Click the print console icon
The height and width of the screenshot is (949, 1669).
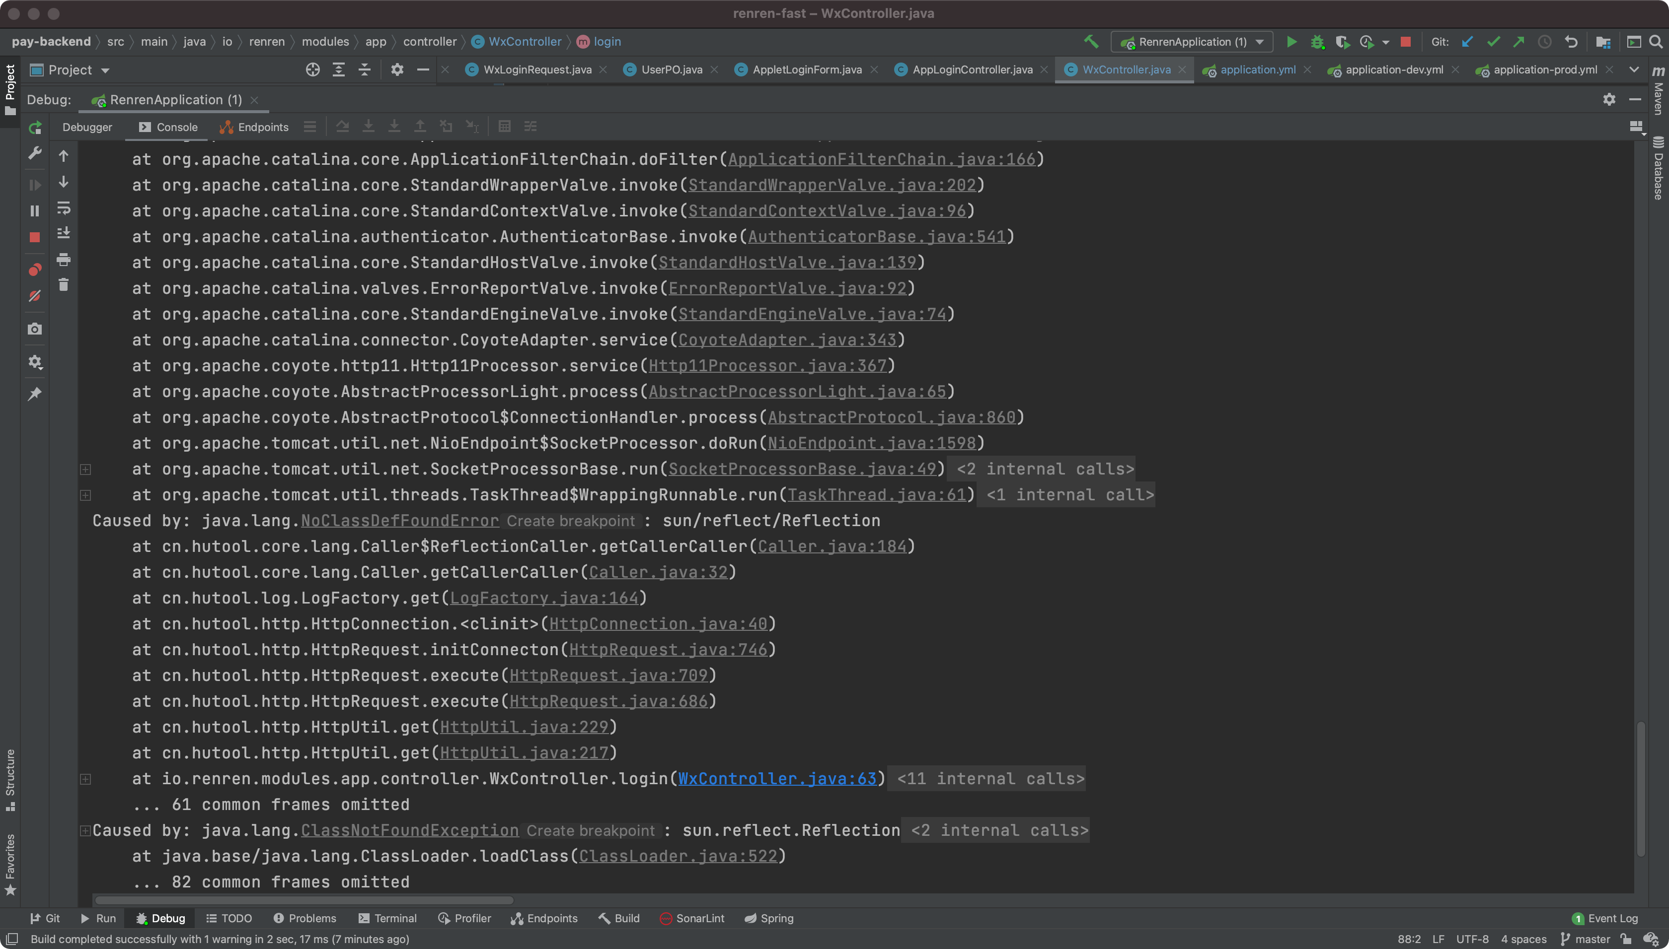point(63,260)
